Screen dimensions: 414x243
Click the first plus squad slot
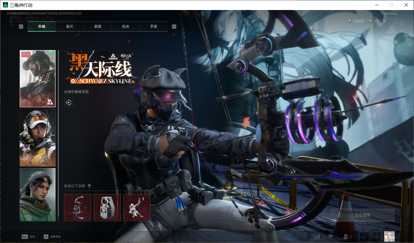point(364,237)
